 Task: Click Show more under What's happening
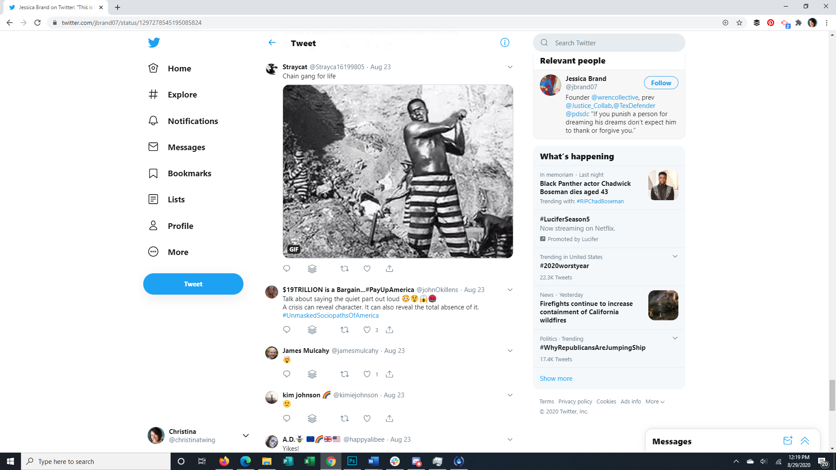point(556,379)
